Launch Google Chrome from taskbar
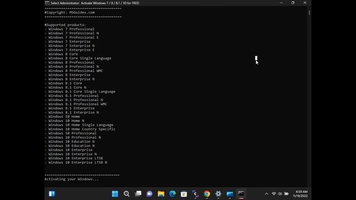 click(207, 194)
